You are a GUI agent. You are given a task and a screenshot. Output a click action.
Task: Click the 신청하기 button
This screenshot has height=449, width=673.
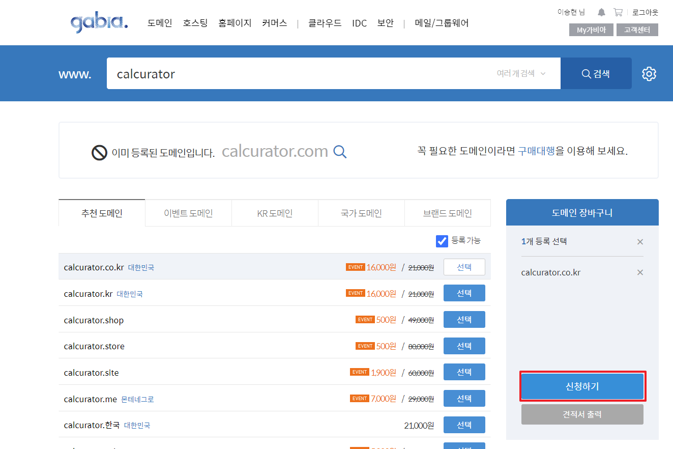coord(582,386)
